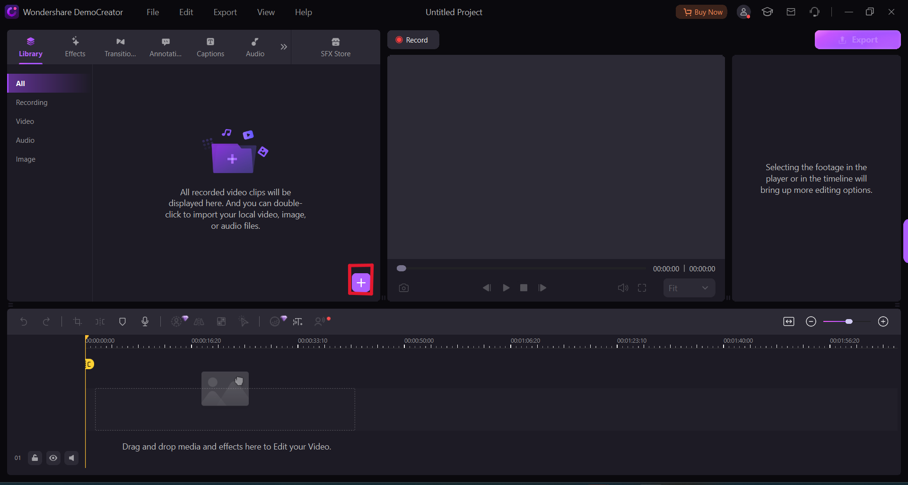Open the messages envelope icon
Screen dimensions: 908x485
791,12
